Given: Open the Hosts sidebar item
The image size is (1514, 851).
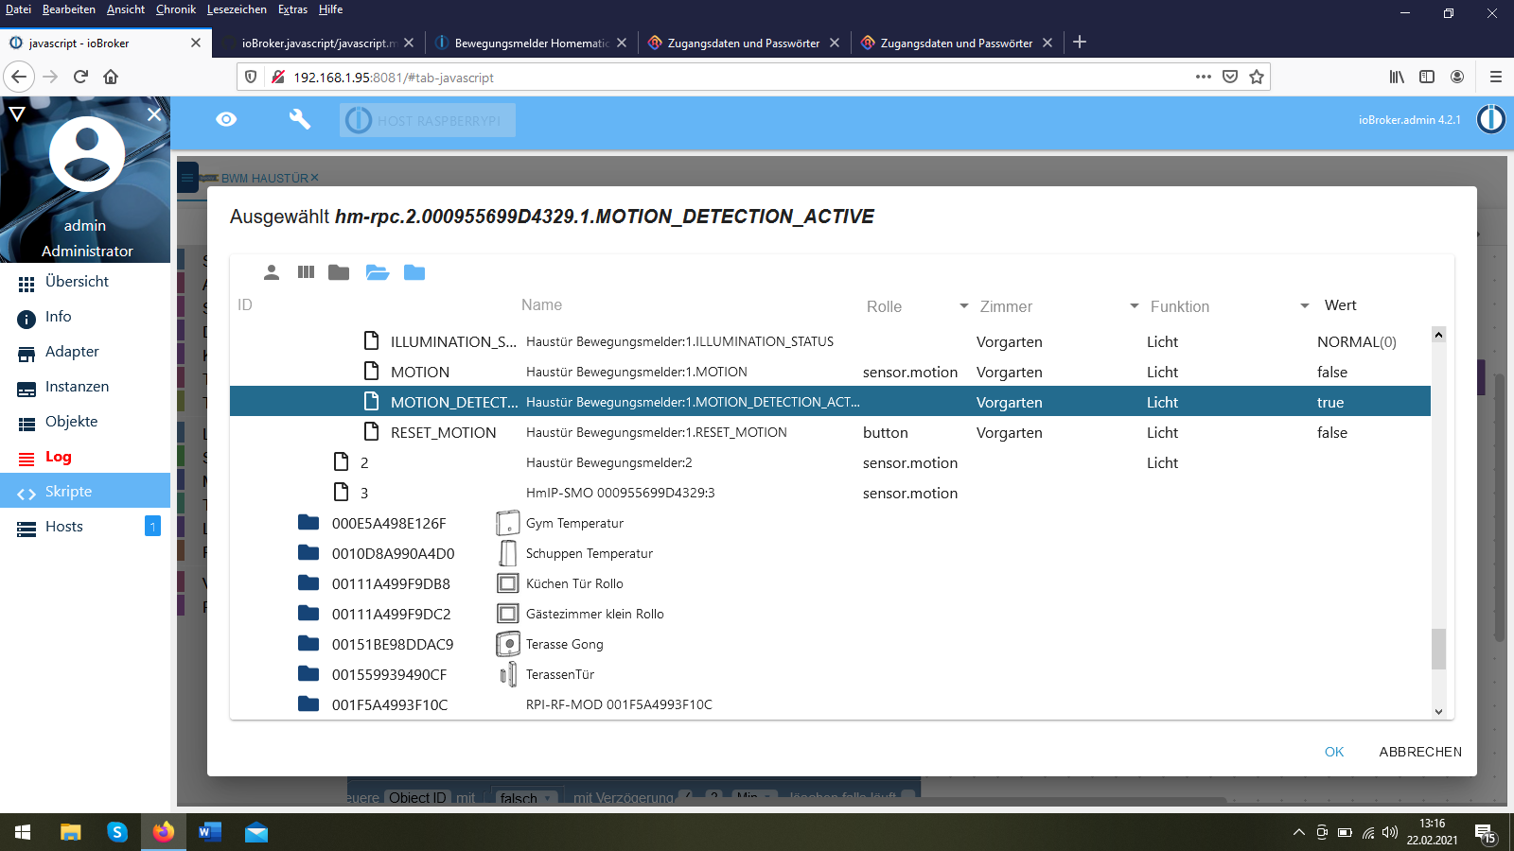Looking at the screenshot, I should (x=85, y=527).
